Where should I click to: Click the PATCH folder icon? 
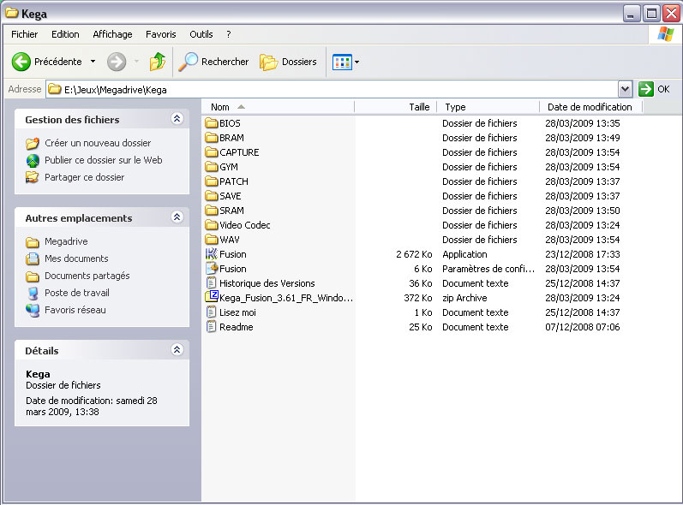pos(212,181)
